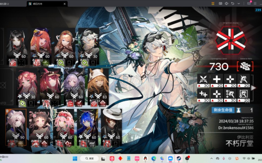The width and height of the screenshot is (262, 163).
Task: Select the plus-with-triangle contract tag in top row
Action: click(230, 81)
